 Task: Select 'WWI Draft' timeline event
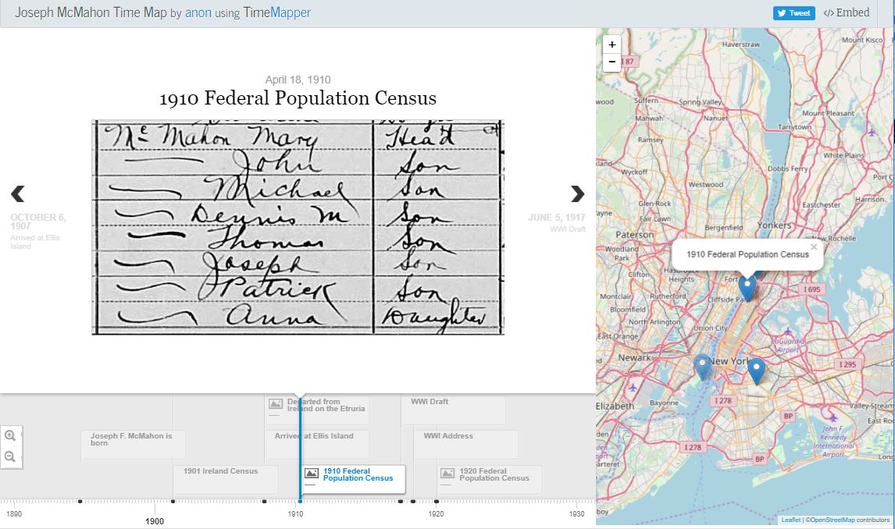coord(454,410)
